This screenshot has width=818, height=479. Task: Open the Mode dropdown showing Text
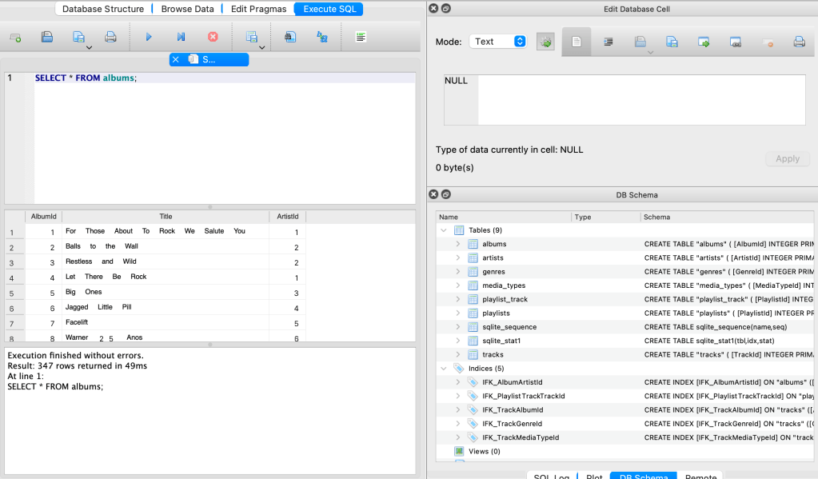[497, 42]
